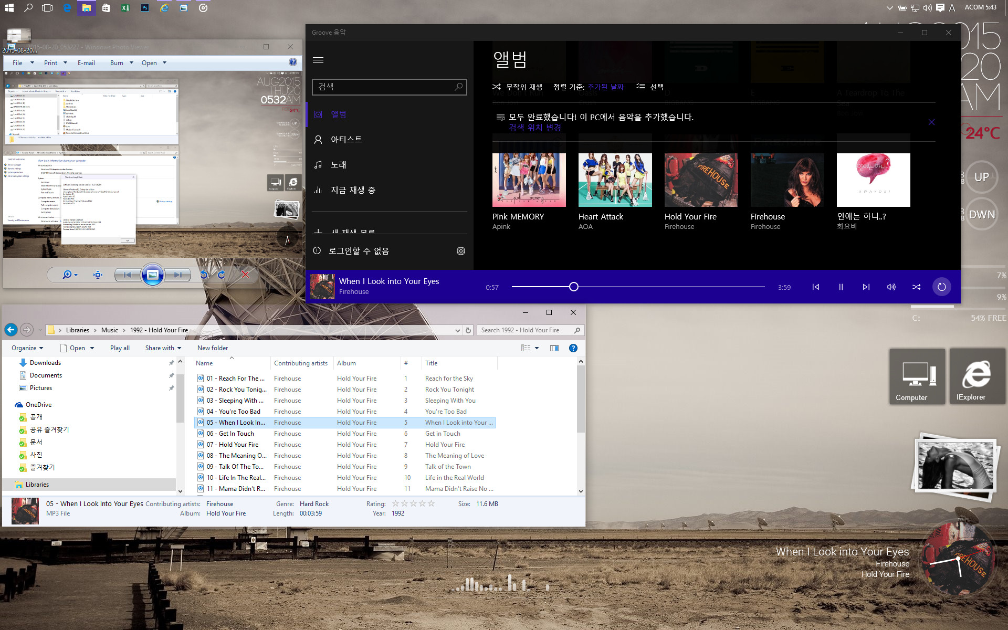
Task: Open Downloads in Explorer quick access
Action: [x=45, y=363]
